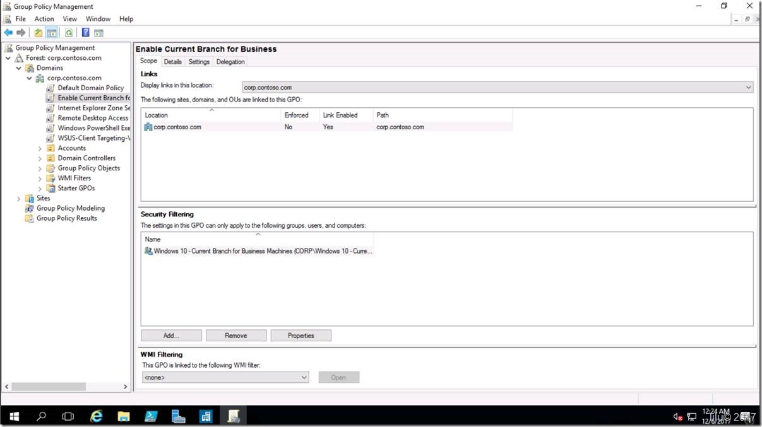Open the View menu
The image size is (762, 427).
coord(70,19)
